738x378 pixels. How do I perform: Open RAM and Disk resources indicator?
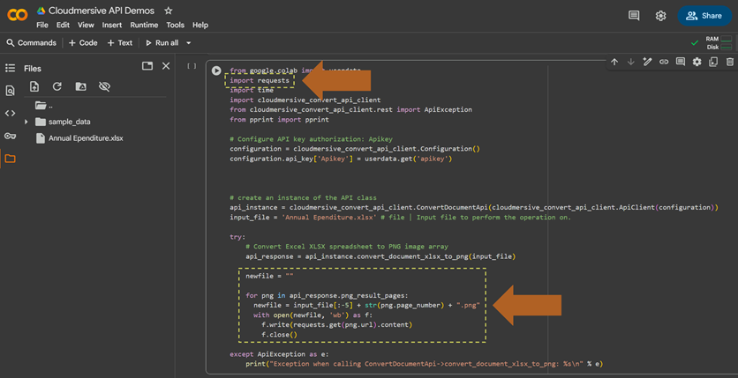[713, 42]
